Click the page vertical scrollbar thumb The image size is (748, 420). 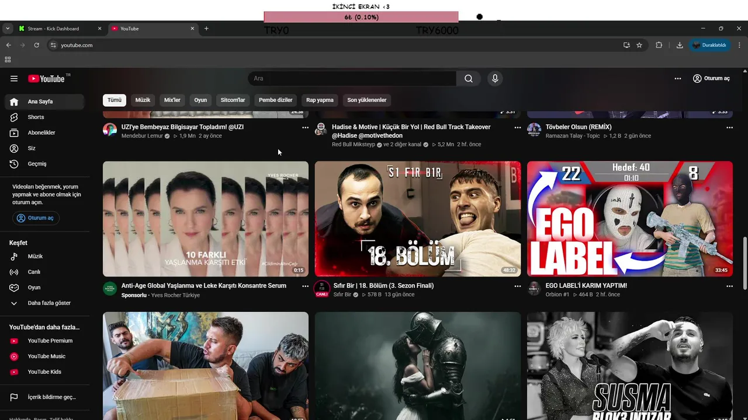point(744,262)
